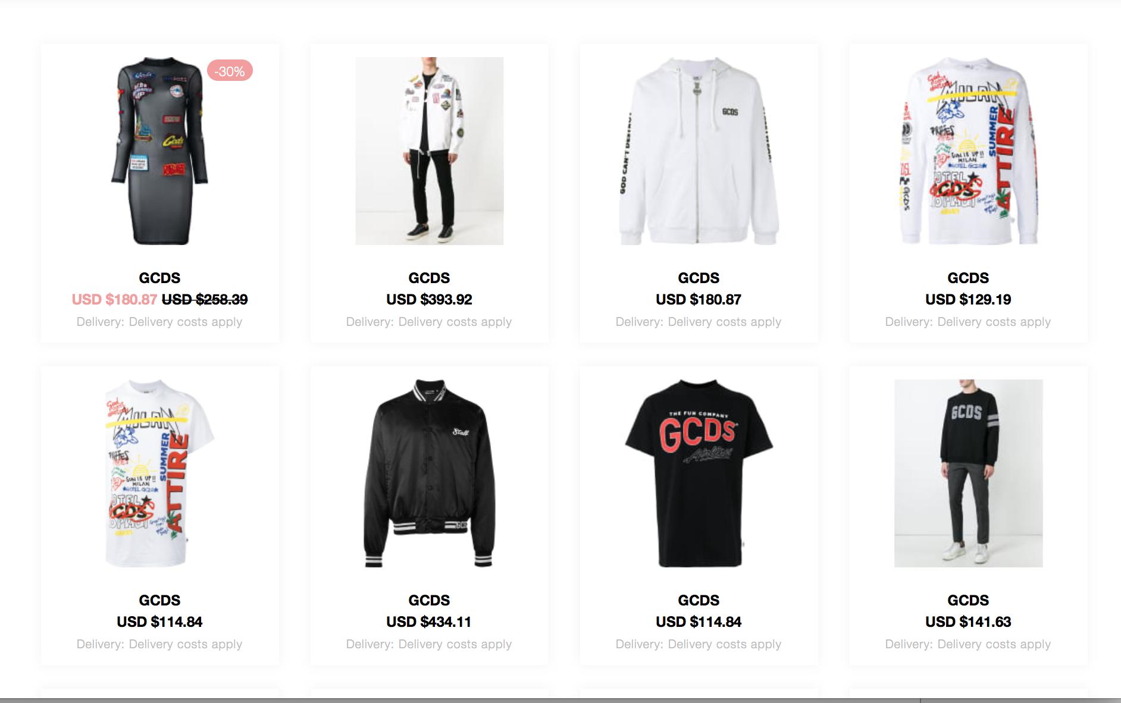1121x703 pixels.
Task: Click delivery note under the black t-shirt
Action: tap(699, 644)
